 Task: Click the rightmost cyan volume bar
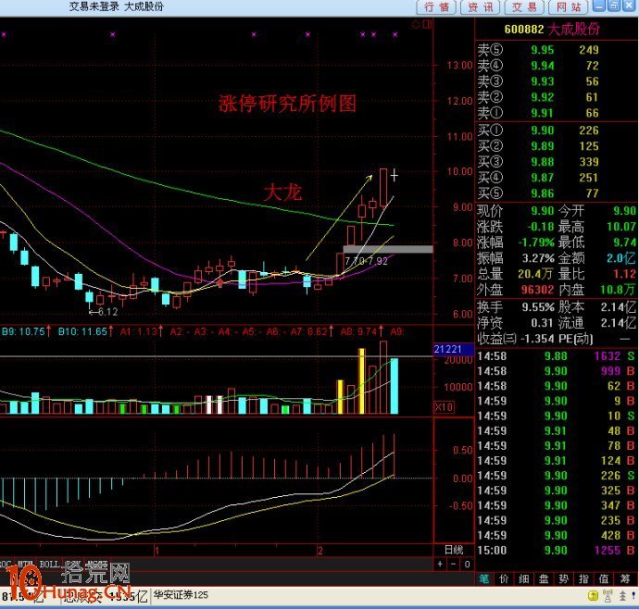pos(395,386)
